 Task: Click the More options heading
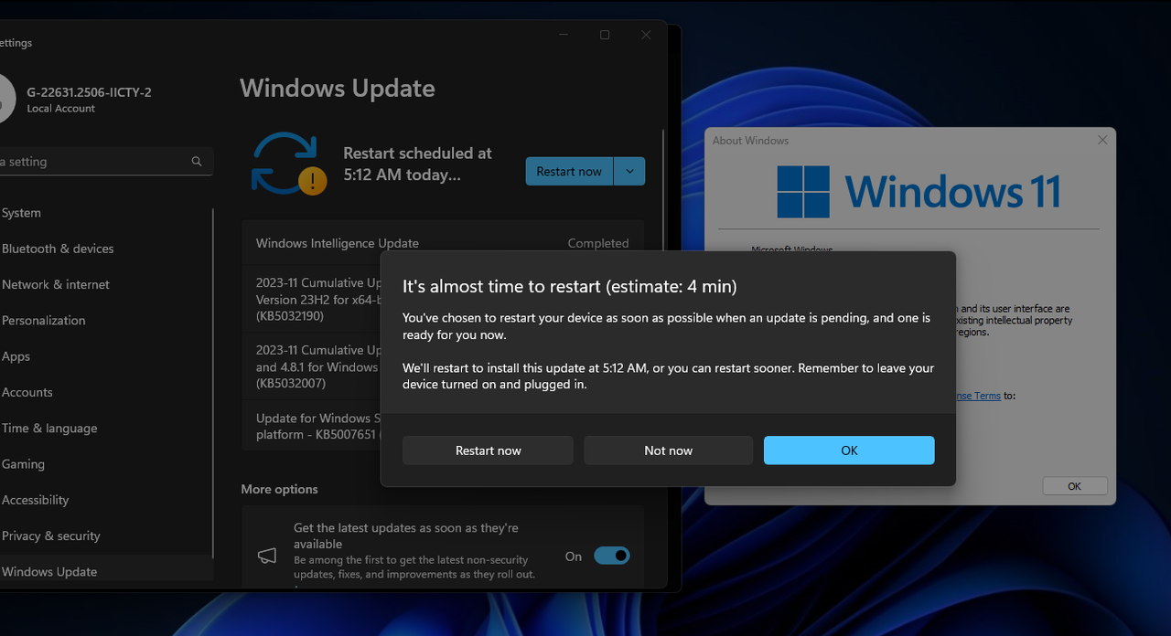tap(279, 489)
